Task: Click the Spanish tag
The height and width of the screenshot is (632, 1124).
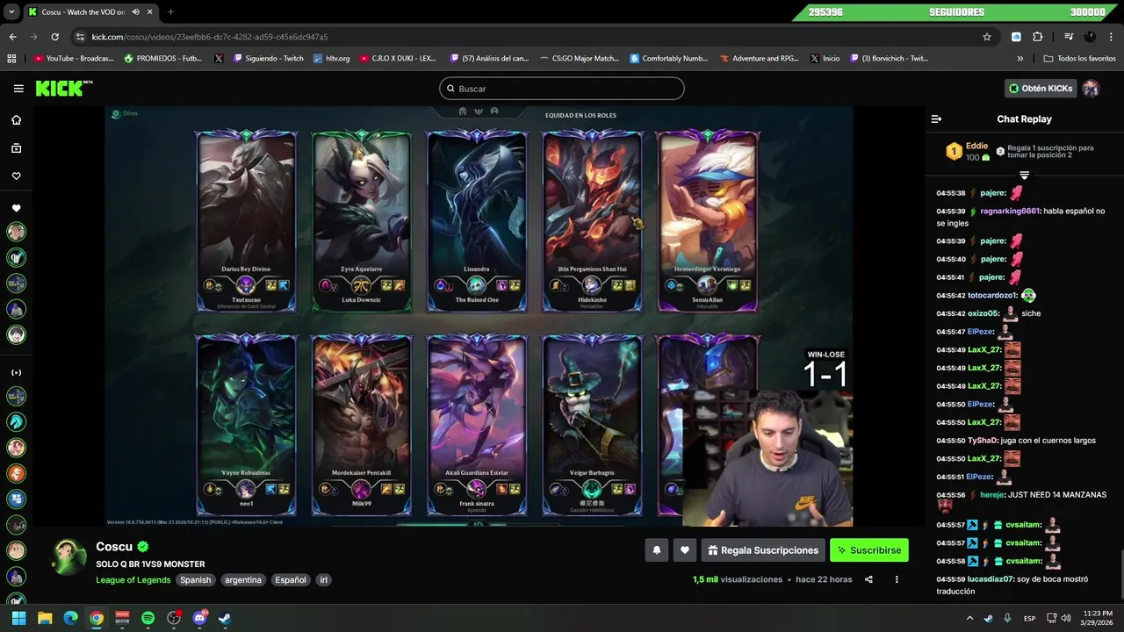Action: pos(195,579)
